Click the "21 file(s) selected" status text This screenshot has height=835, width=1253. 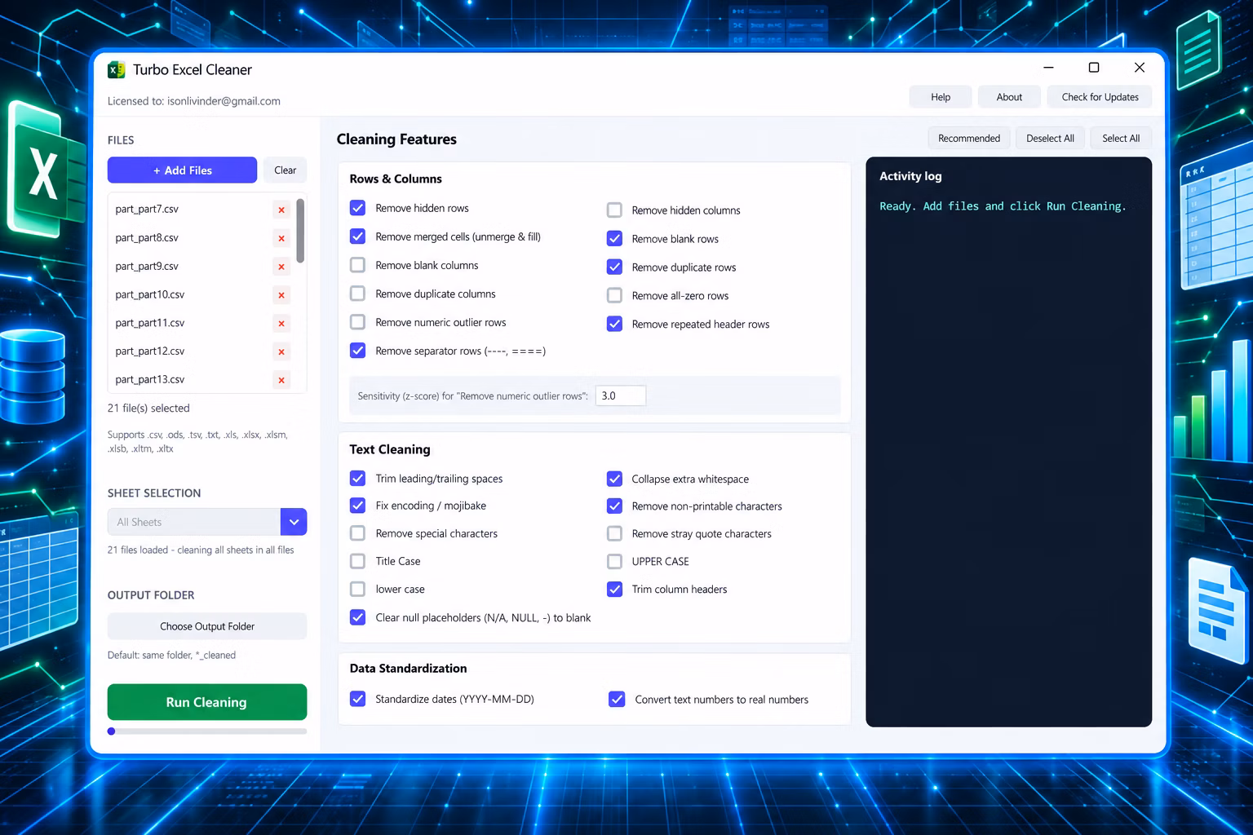coord(148,409)
